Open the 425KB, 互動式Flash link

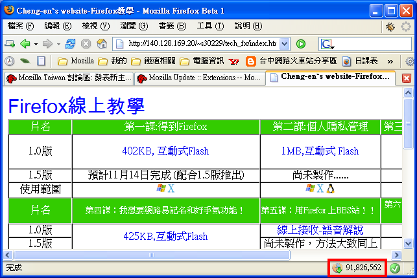click(165, 236)
